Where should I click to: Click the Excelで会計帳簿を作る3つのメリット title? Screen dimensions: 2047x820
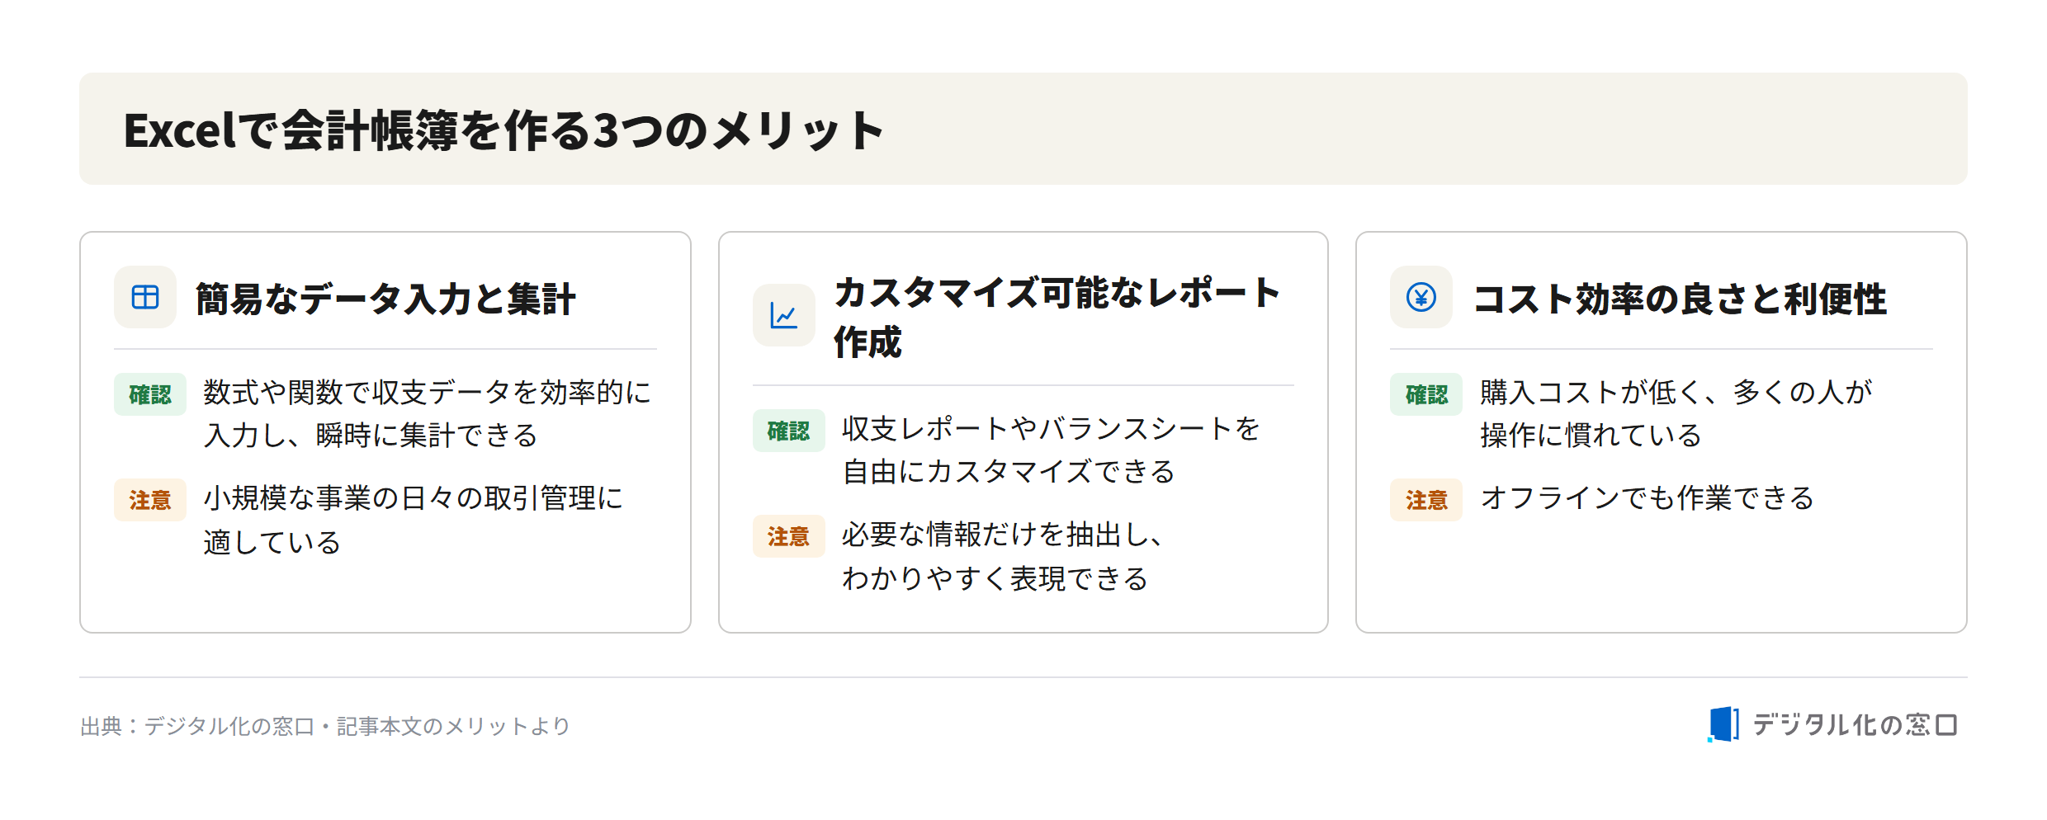(503, 130)
